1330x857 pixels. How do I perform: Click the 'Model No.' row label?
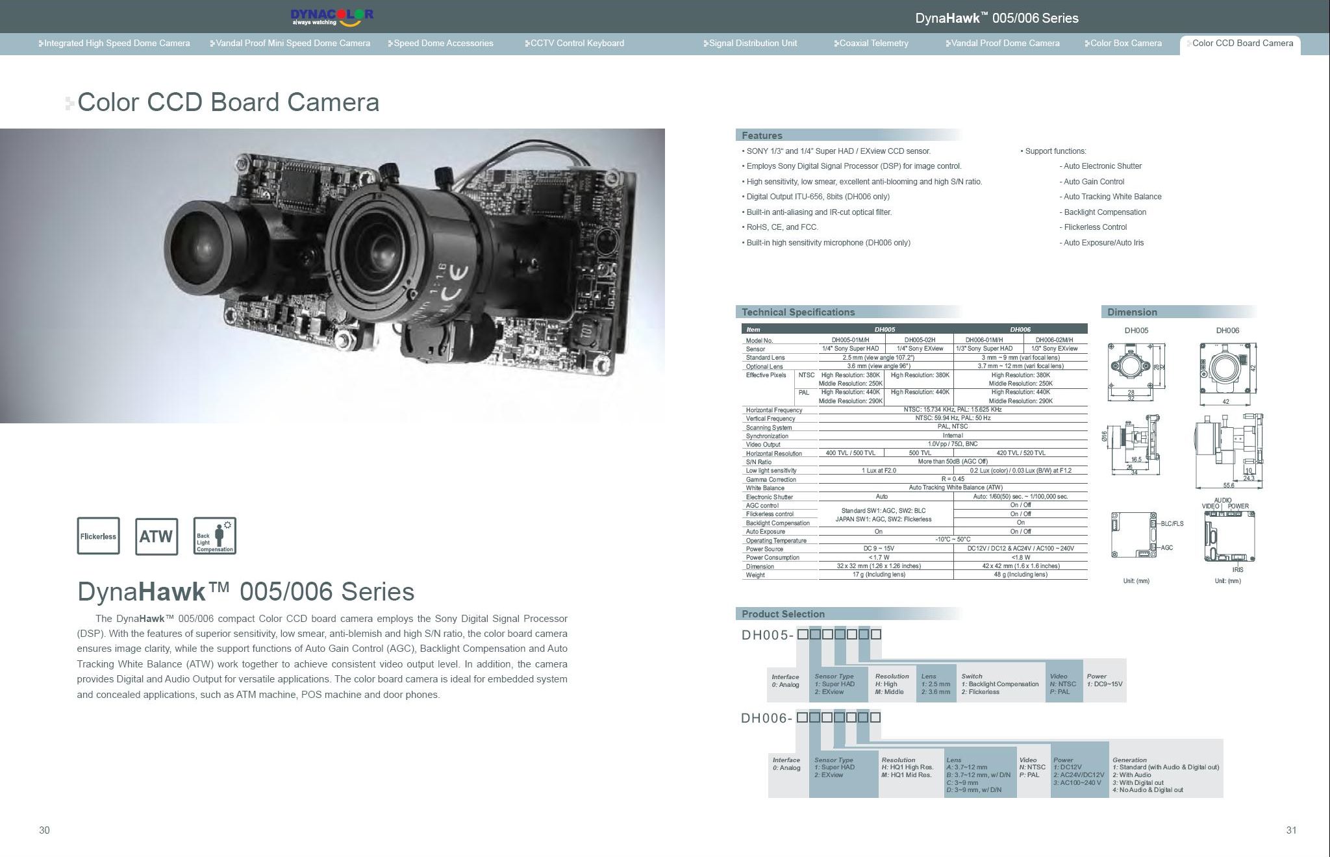(759, 340)
